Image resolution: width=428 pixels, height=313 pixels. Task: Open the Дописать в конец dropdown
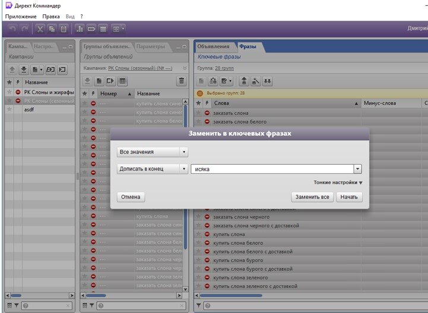153,169
